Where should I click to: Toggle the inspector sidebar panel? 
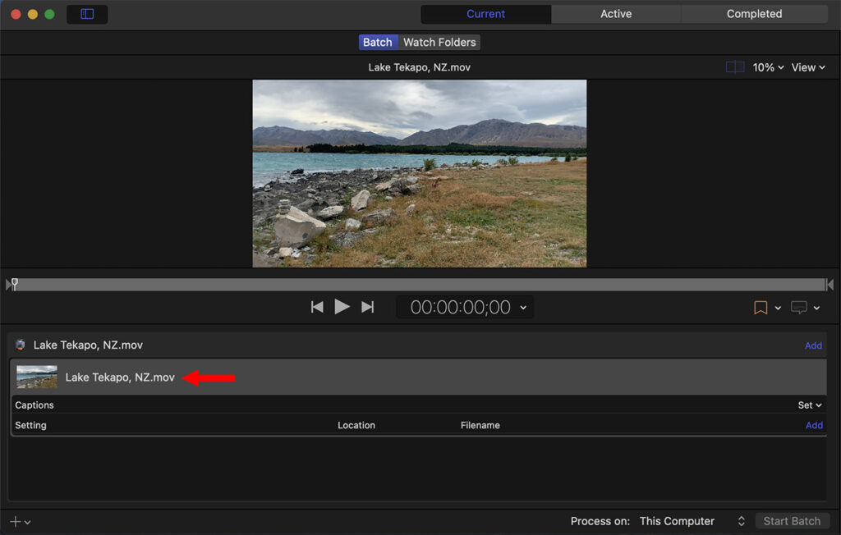coord(87,14)
